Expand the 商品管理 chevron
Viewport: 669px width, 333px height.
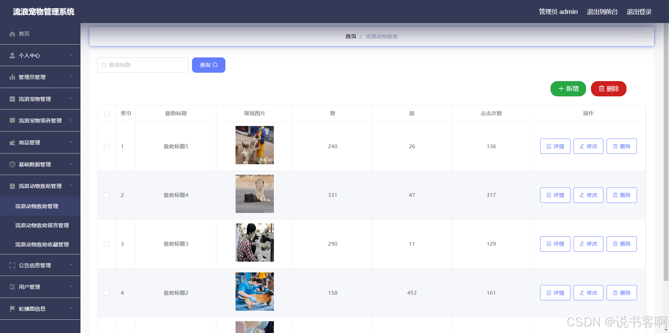click(71, 142)
